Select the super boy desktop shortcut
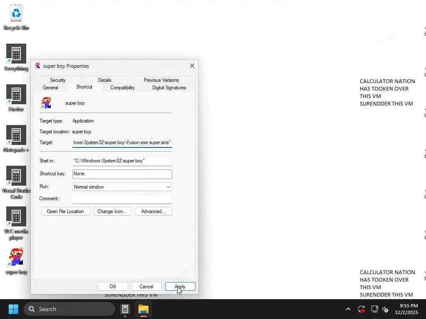The width and height of the screenshot is (426, 319). tap(16, 261)
